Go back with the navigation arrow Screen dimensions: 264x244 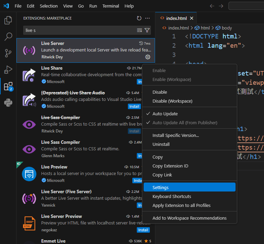(212, 6)
